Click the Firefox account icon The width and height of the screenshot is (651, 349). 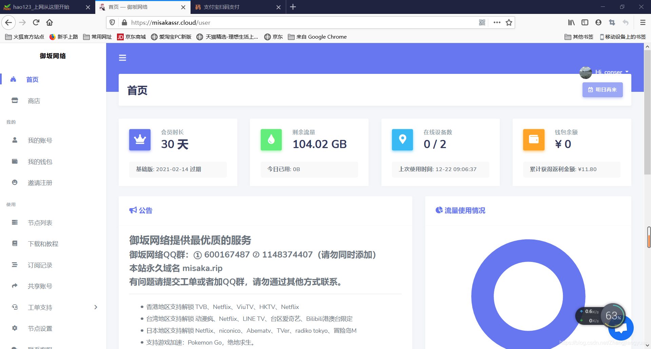(x=598, y=22)
